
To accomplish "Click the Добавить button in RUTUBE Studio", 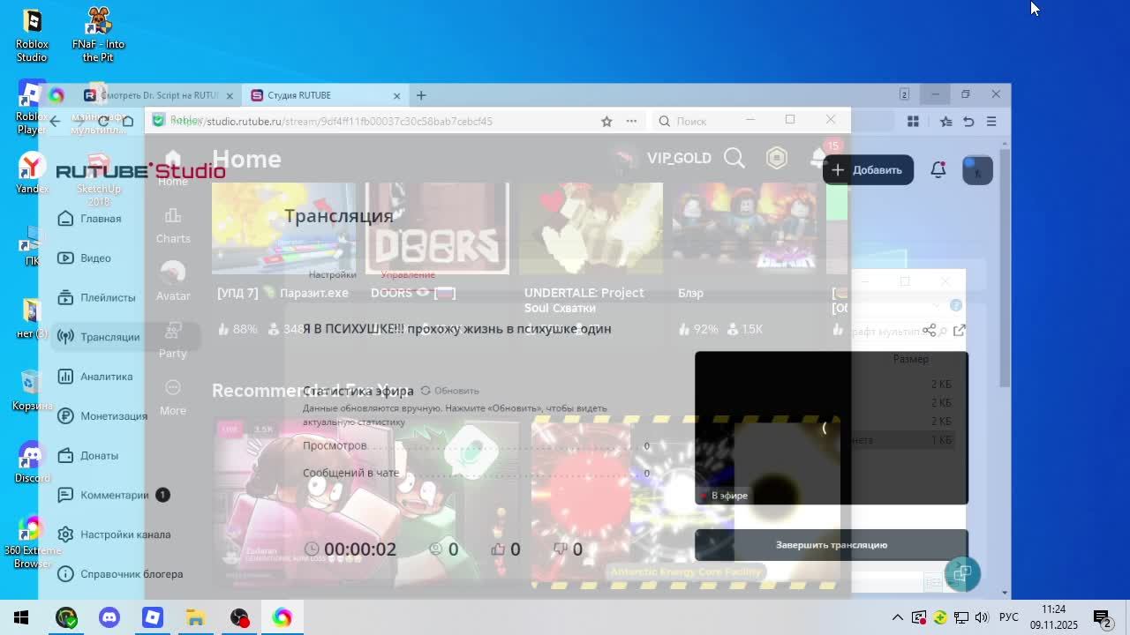I will (868, 170).
